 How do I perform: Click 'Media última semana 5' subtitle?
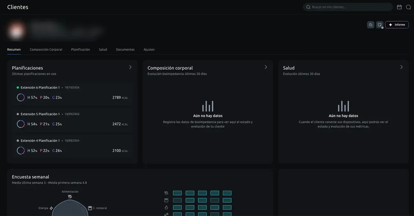click(x=29, y=183)
